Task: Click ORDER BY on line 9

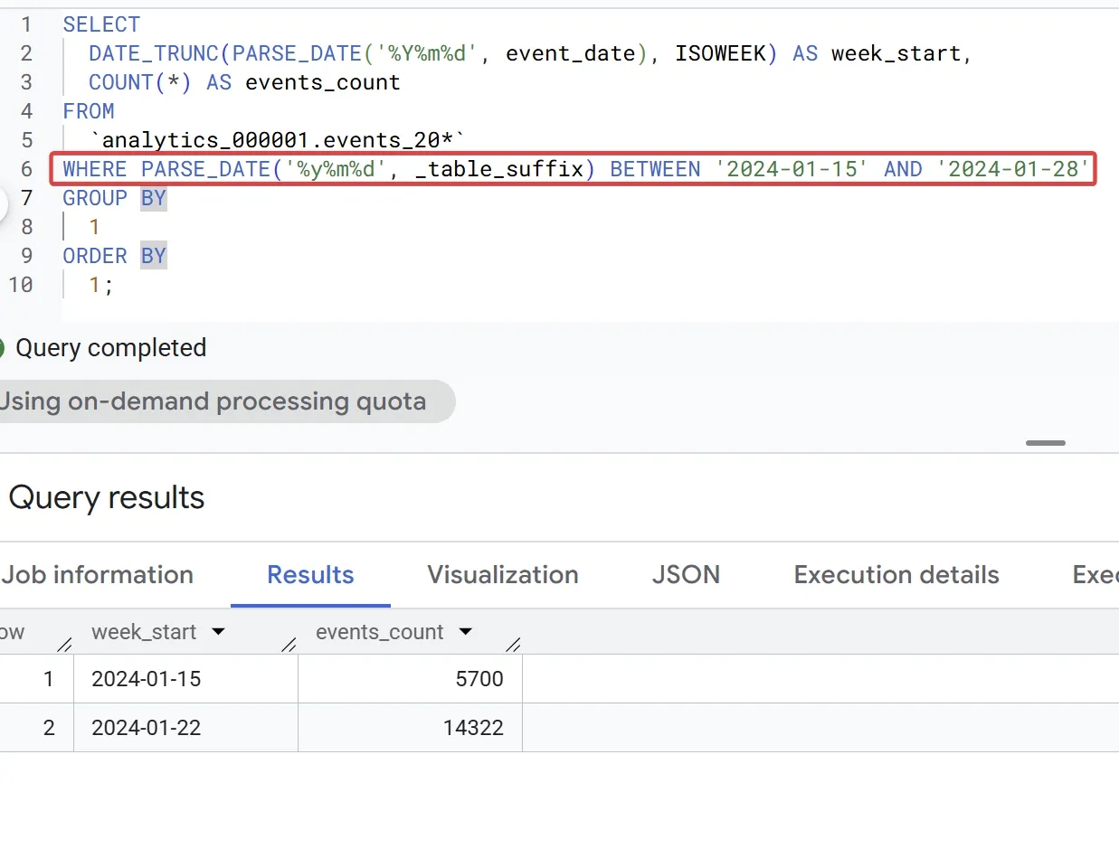Action: coord(115,256)
